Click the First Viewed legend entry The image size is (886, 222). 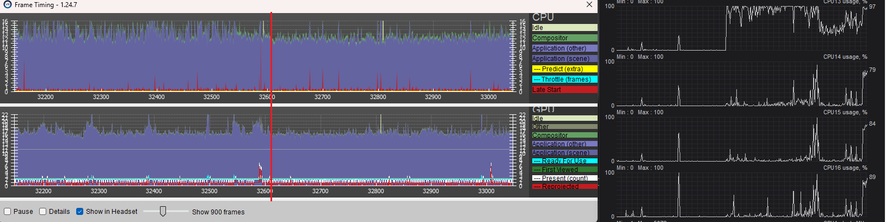click(x=564, y=170)
